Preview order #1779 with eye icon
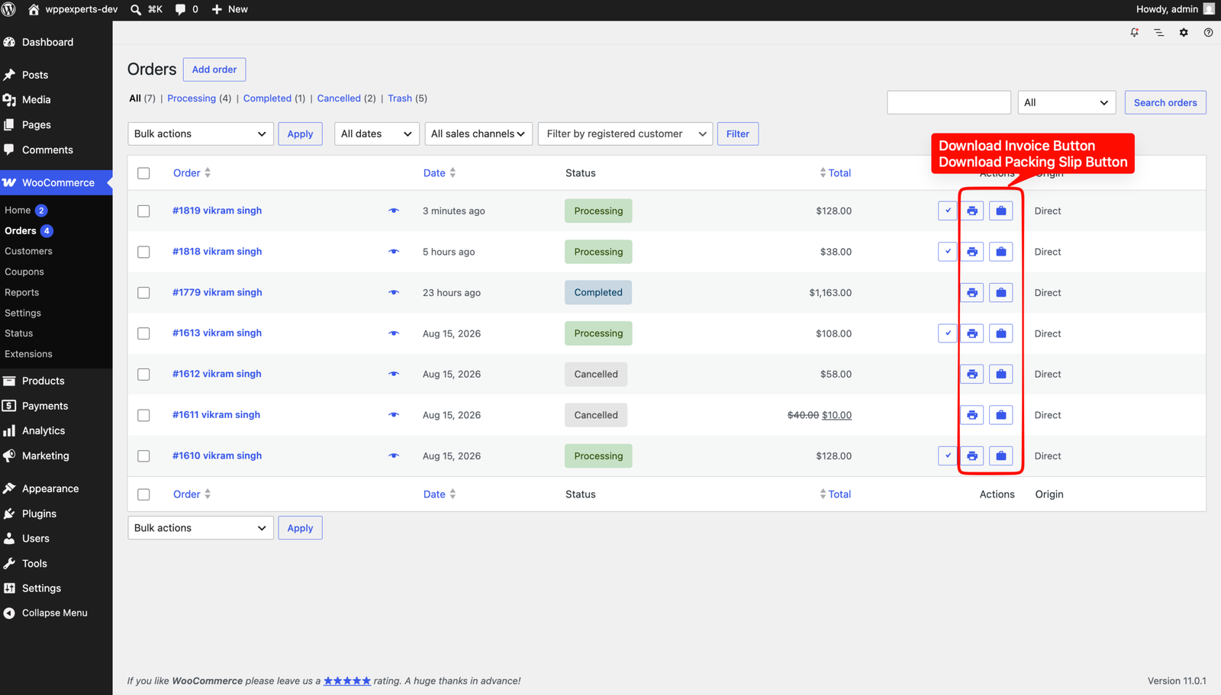The width and height of the screenshot is (1221, 695). pyautogui.click(x=394, y=292)
